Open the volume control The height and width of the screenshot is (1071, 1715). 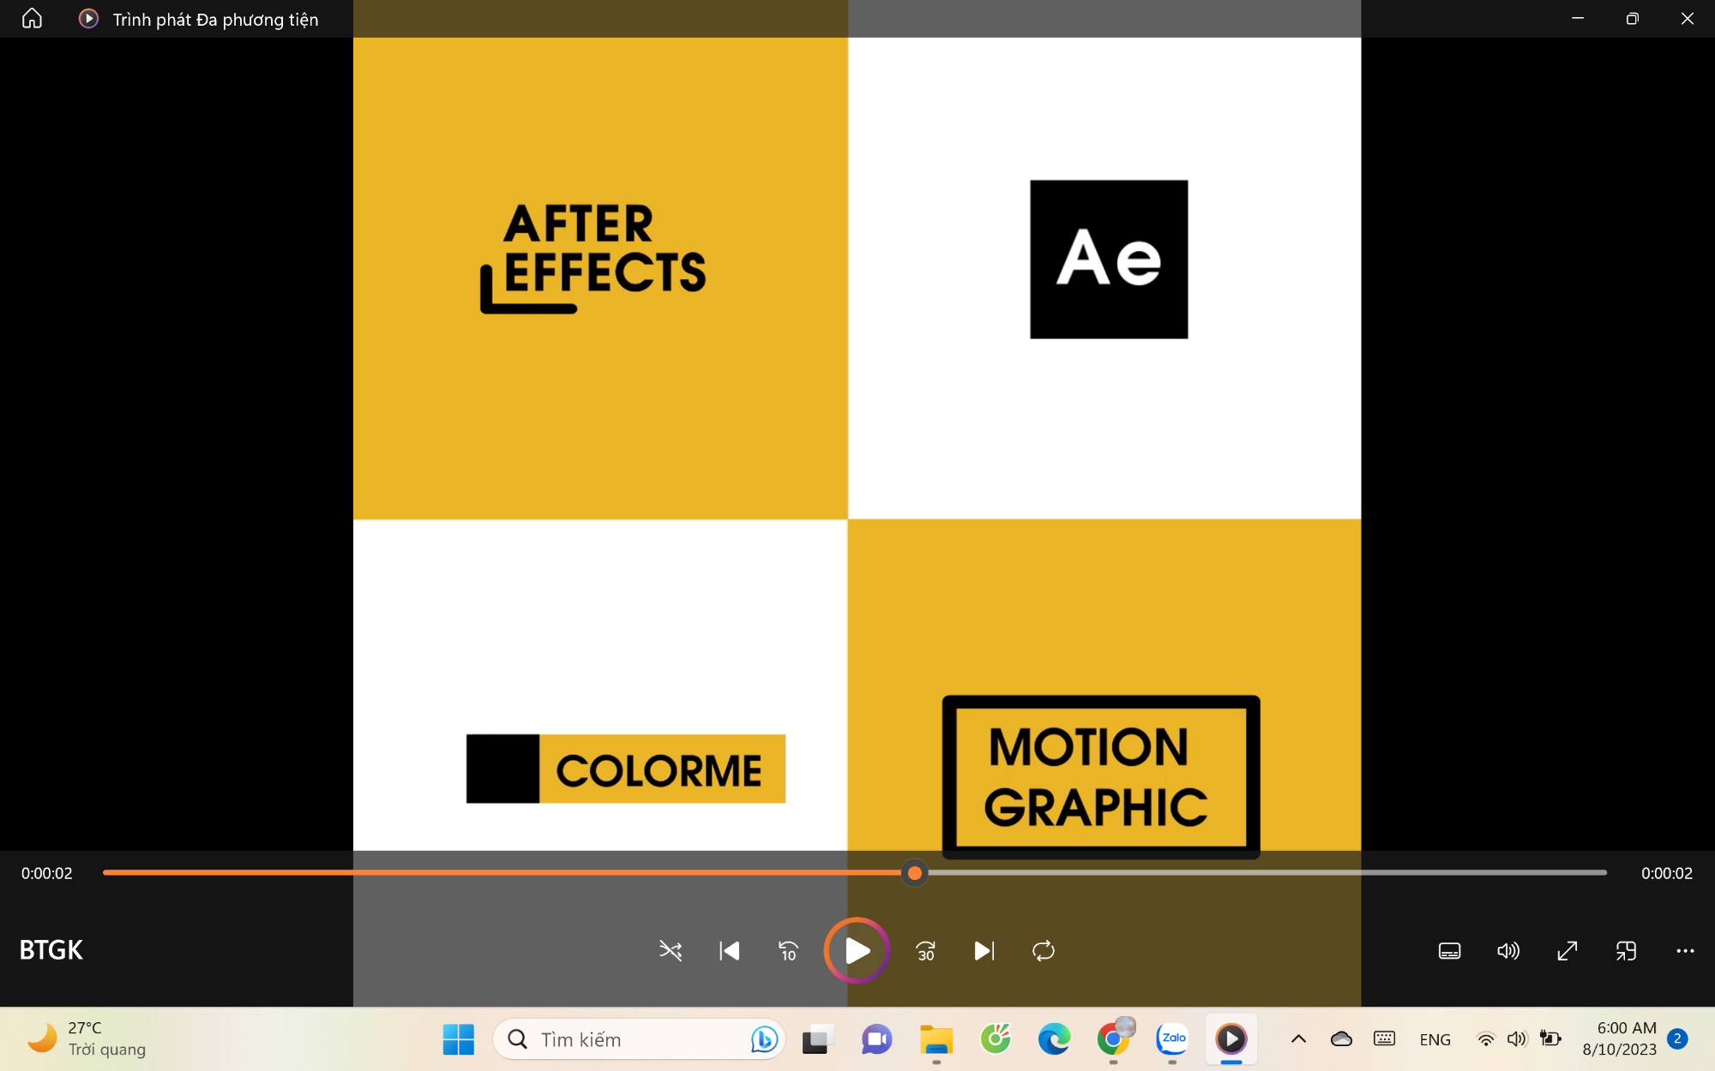(1508, 950)
